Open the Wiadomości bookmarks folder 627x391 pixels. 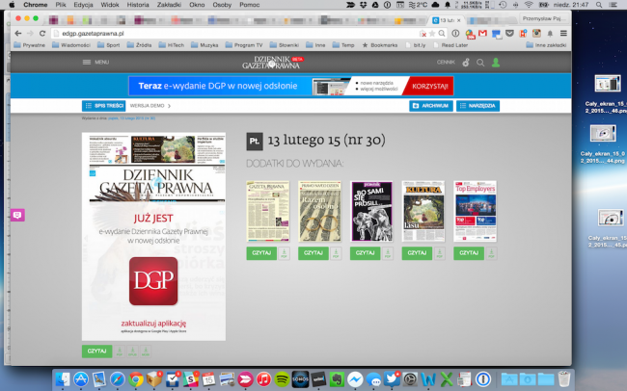pyautogui.click(x=71, y=45)
